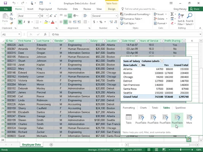
Task: Switch to the Page Layout ribbon tab
Action: click(45, 9)
